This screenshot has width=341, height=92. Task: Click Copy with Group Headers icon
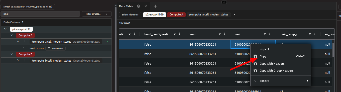255,71
